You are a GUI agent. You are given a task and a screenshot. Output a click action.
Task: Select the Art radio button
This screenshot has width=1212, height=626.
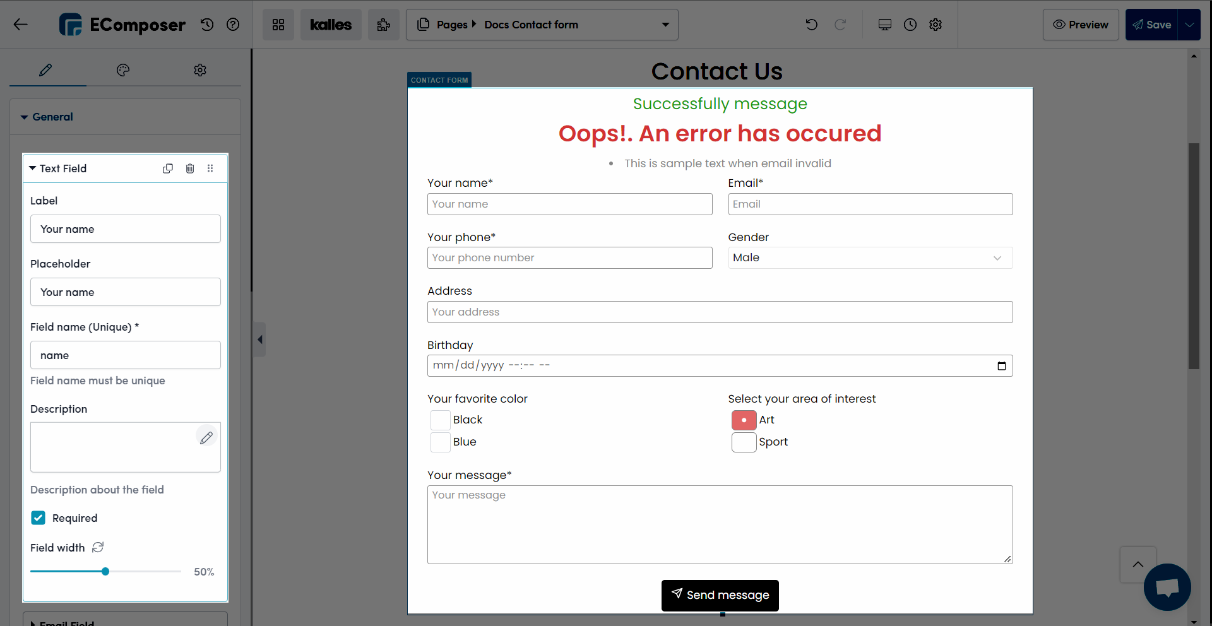[744, 420]
